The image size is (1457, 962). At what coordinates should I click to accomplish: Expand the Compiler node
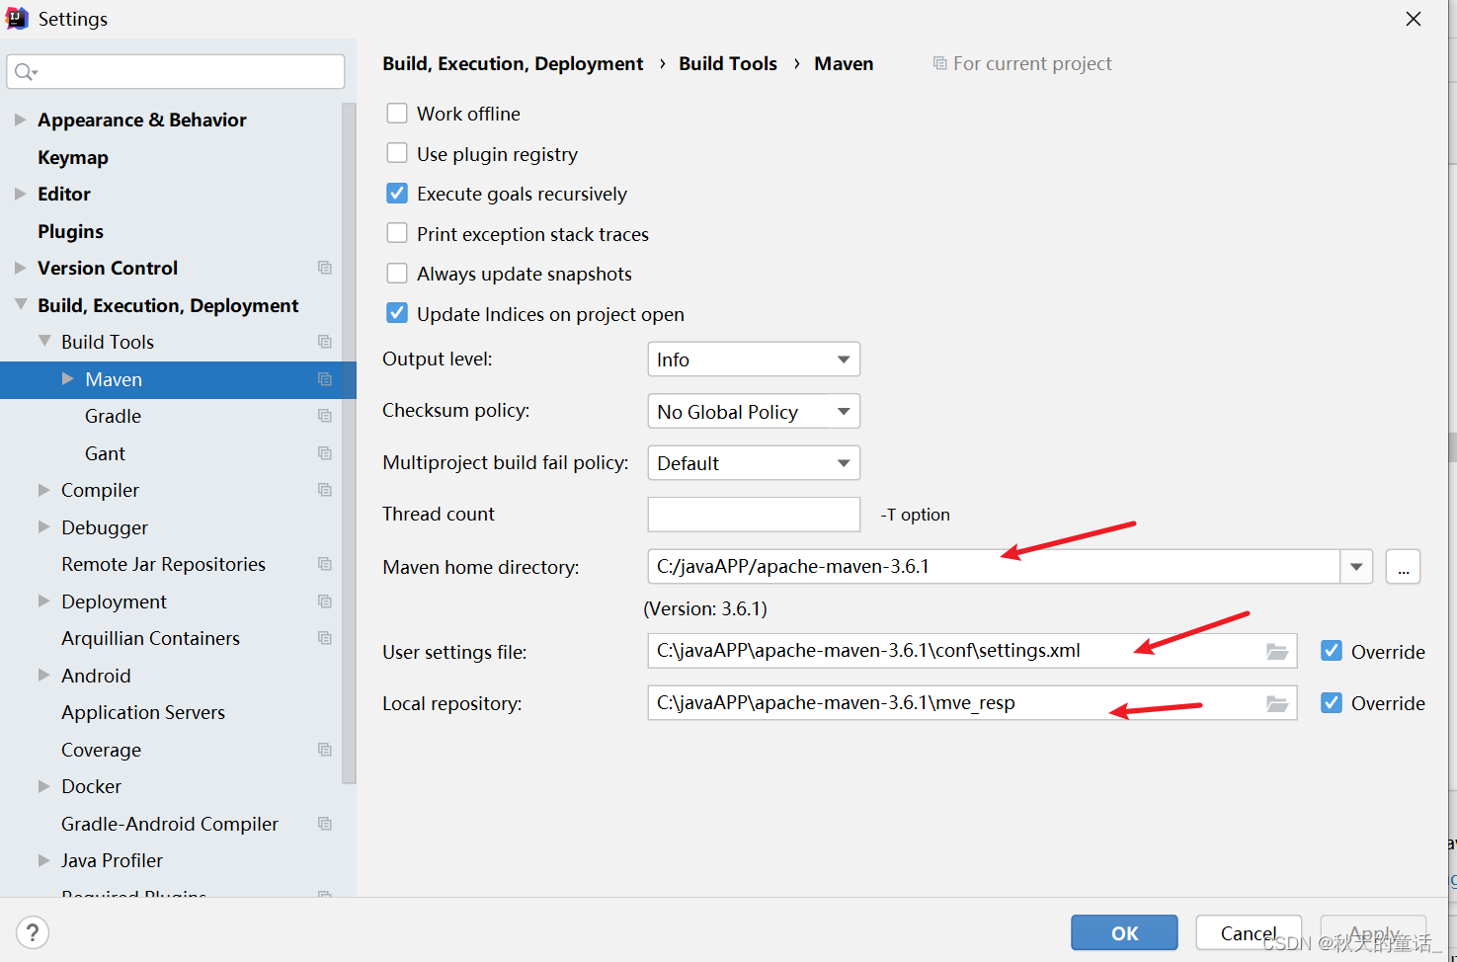click(x=44, y=490)
